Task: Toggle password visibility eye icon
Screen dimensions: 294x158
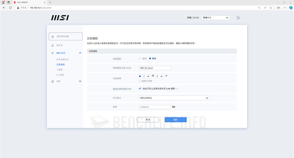Action: click(174, 107)
